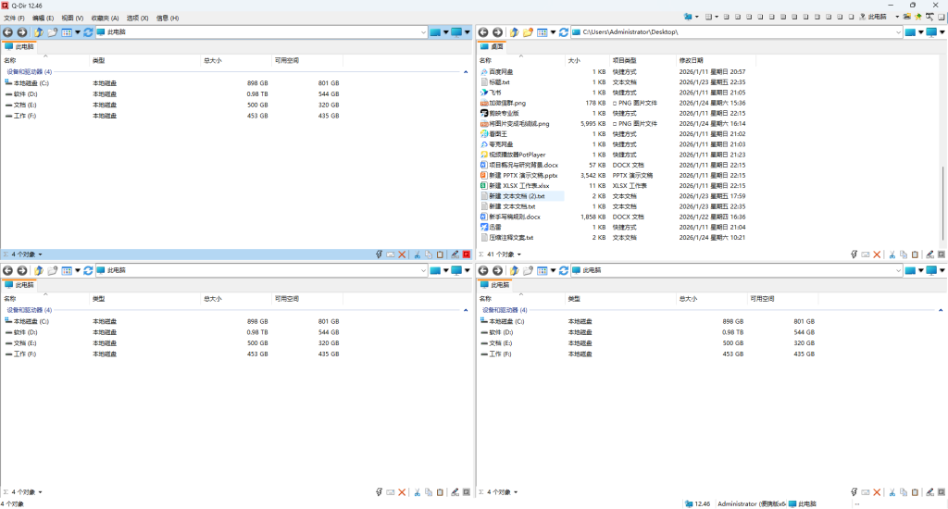Click the C:\Users\Administrator\Desktop\ address field
Screen dimensions: 948x509
(731, 32)
